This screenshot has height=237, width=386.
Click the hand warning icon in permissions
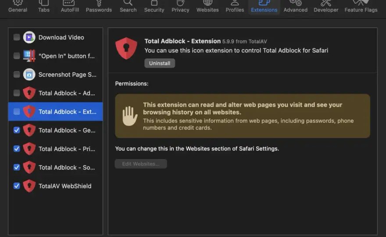click(x=130, y=116)
